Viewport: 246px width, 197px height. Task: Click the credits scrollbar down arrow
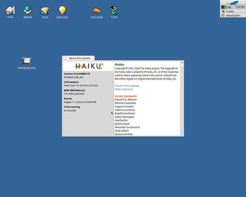(x=182, y=134)
